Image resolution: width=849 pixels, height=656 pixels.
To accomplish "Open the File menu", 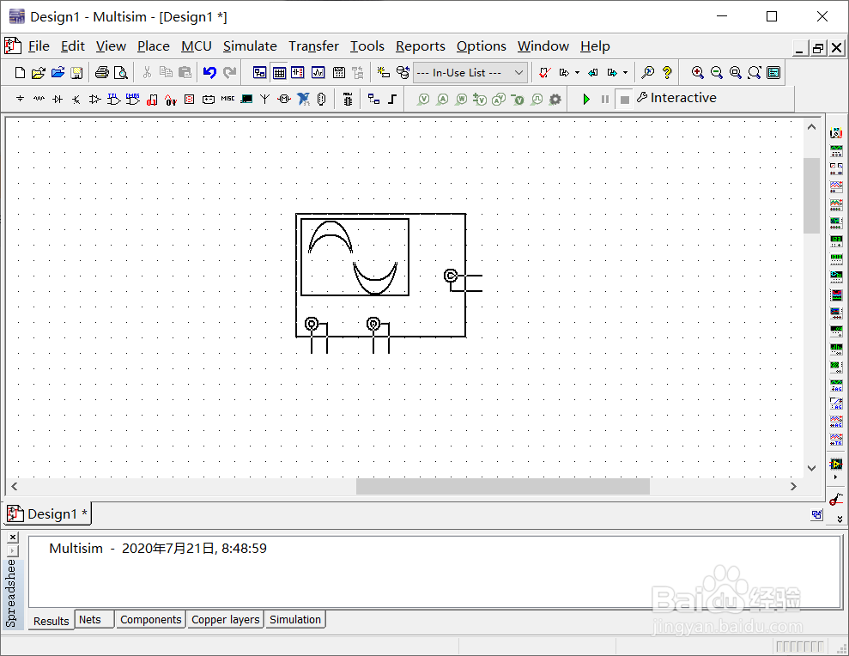I will pyautogui.click(x=39, y=46).
